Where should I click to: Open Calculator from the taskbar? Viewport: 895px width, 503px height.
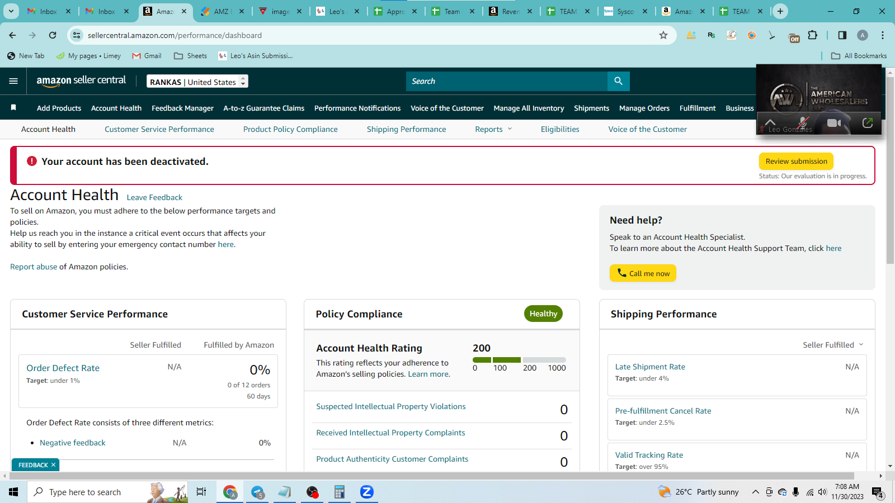point(339,492)
